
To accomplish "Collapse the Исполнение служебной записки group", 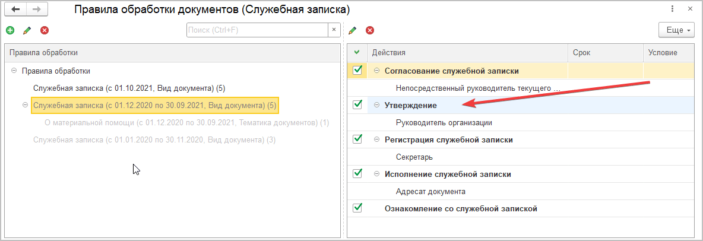I will pyautogui.click(x=377, y=175).
